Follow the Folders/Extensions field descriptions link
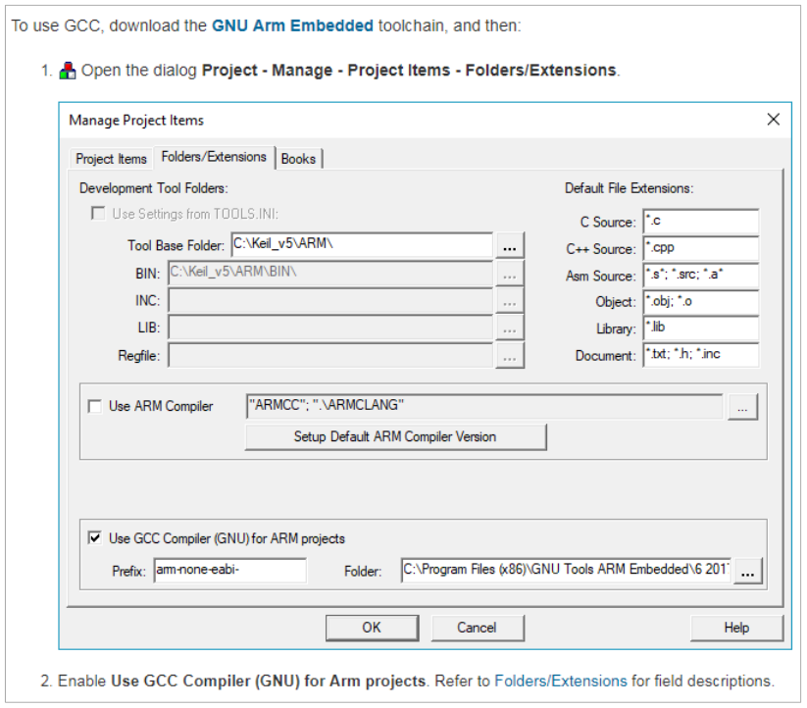Image resolution: width=807 pixels, height=708 pixels. (x=561, y=681)
